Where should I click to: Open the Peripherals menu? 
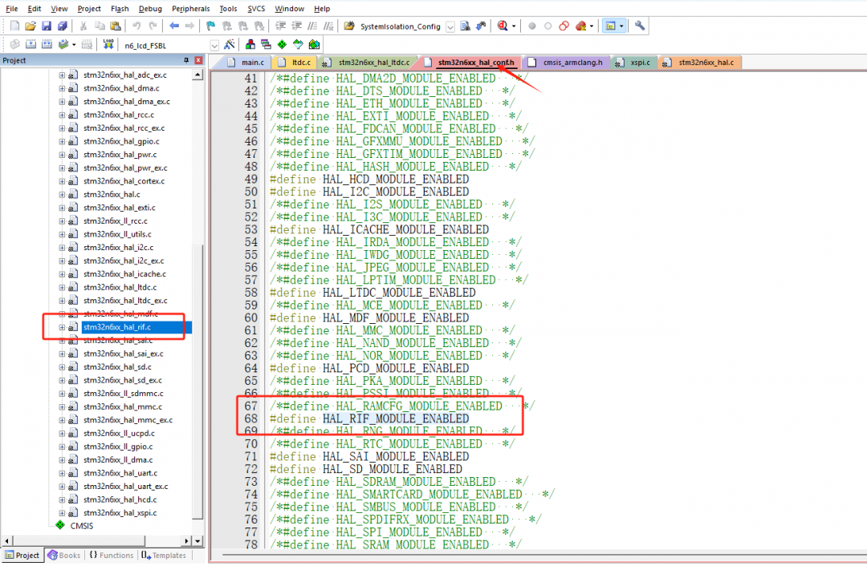point(190,9)
